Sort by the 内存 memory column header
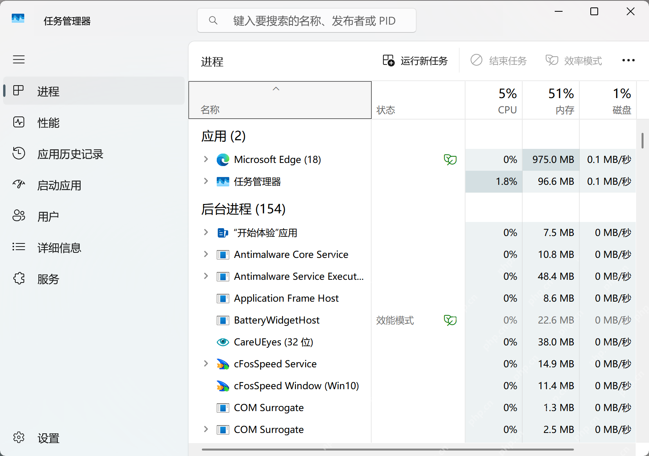 point(551,100)
